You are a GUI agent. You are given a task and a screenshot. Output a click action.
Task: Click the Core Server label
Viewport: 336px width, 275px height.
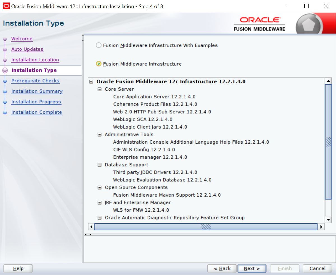click(119, 89)
